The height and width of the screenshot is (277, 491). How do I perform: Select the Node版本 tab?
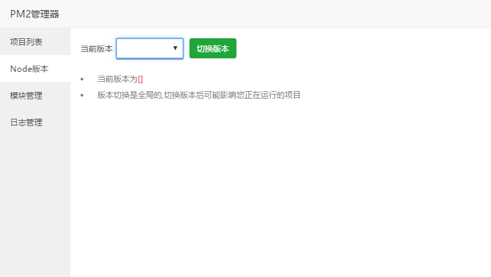(35, 68)
